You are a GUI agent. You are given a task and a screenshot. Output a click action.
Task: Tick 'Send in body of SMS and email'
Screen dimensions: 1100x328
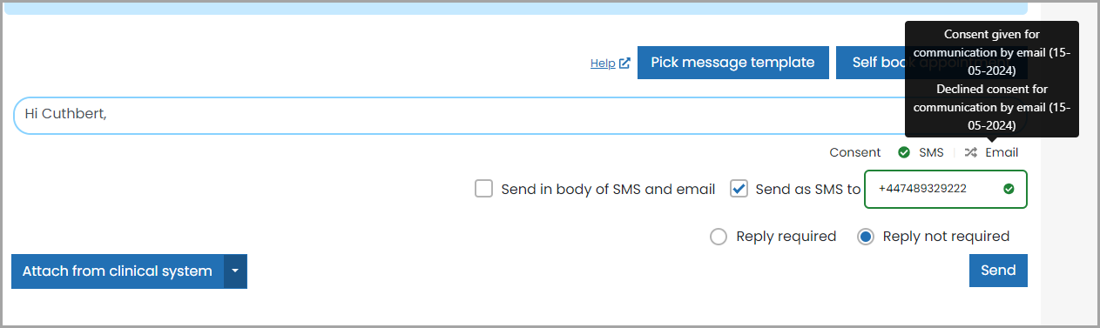(483, 189)
